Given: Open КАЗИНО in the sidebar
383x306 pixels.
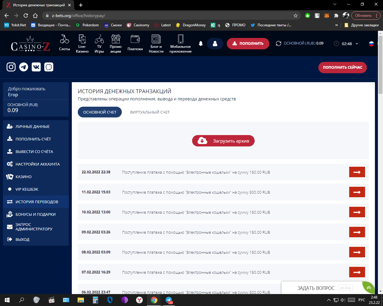Looking at the screenshot, I should tap(36, 177).
